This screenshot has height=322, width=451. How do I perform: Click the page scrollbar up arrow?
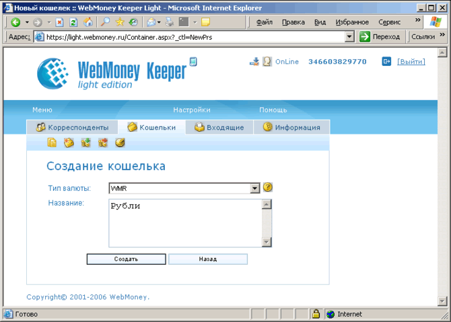pos(442,52)
